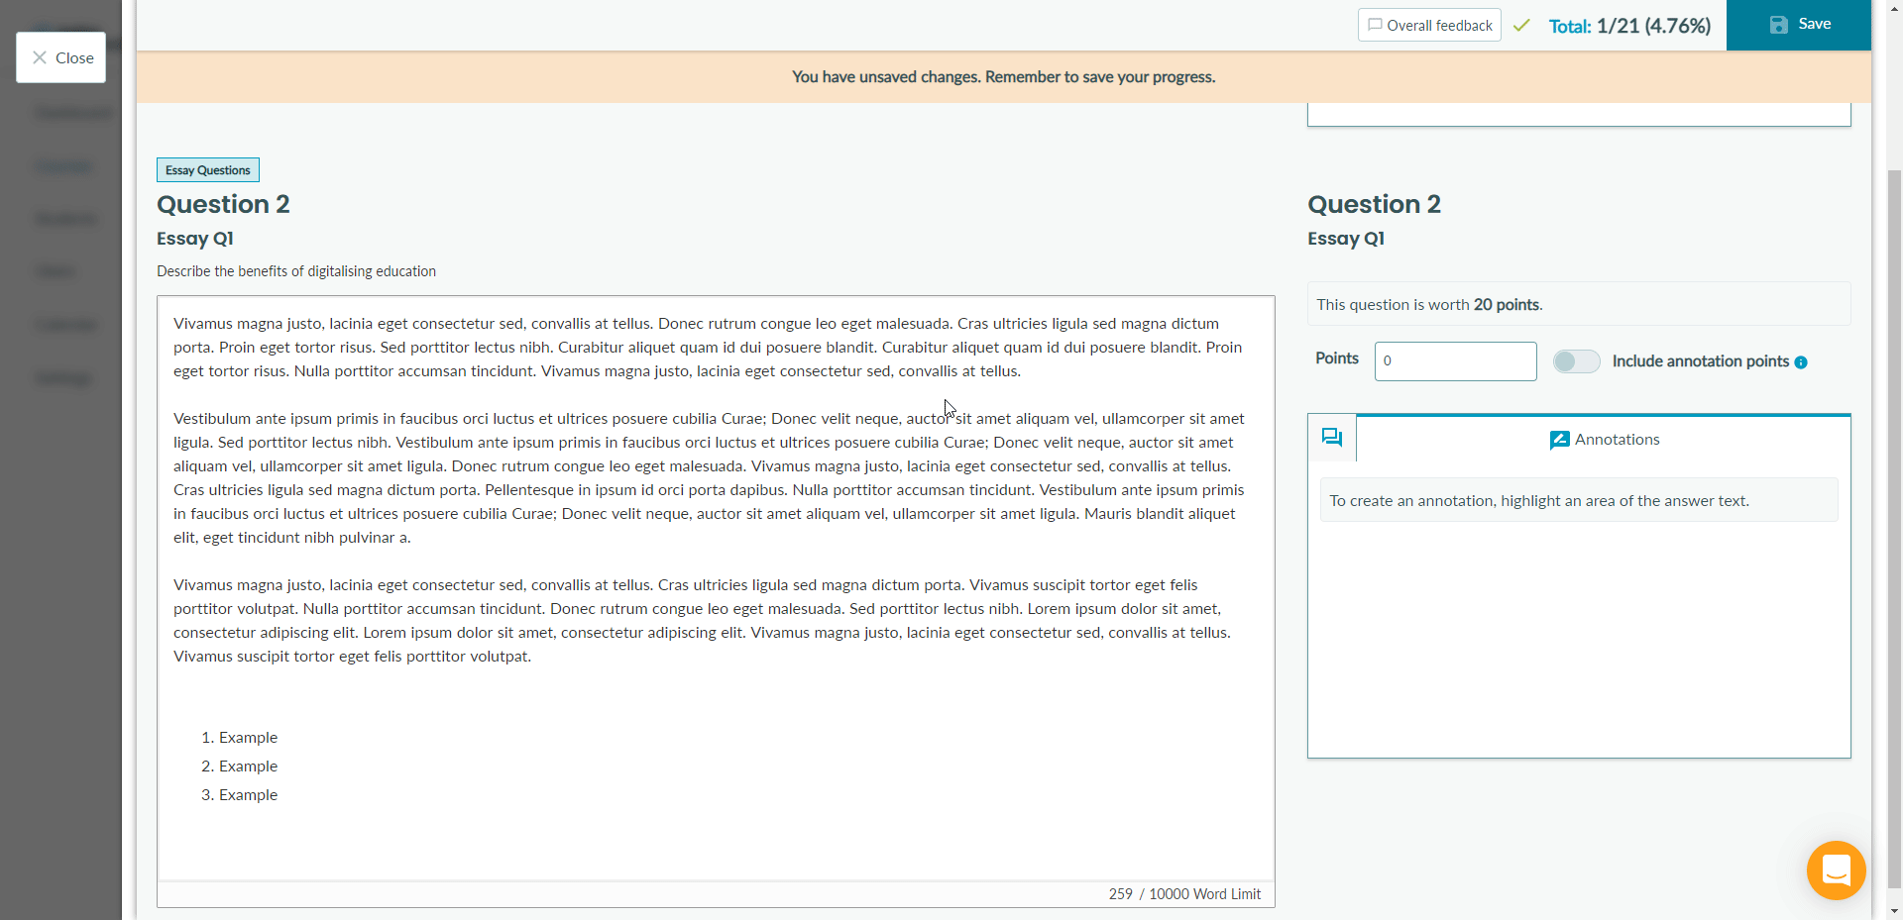Click the X icon inside the Close button
Screen dimensions: 1903x920
tap(40, 57)
